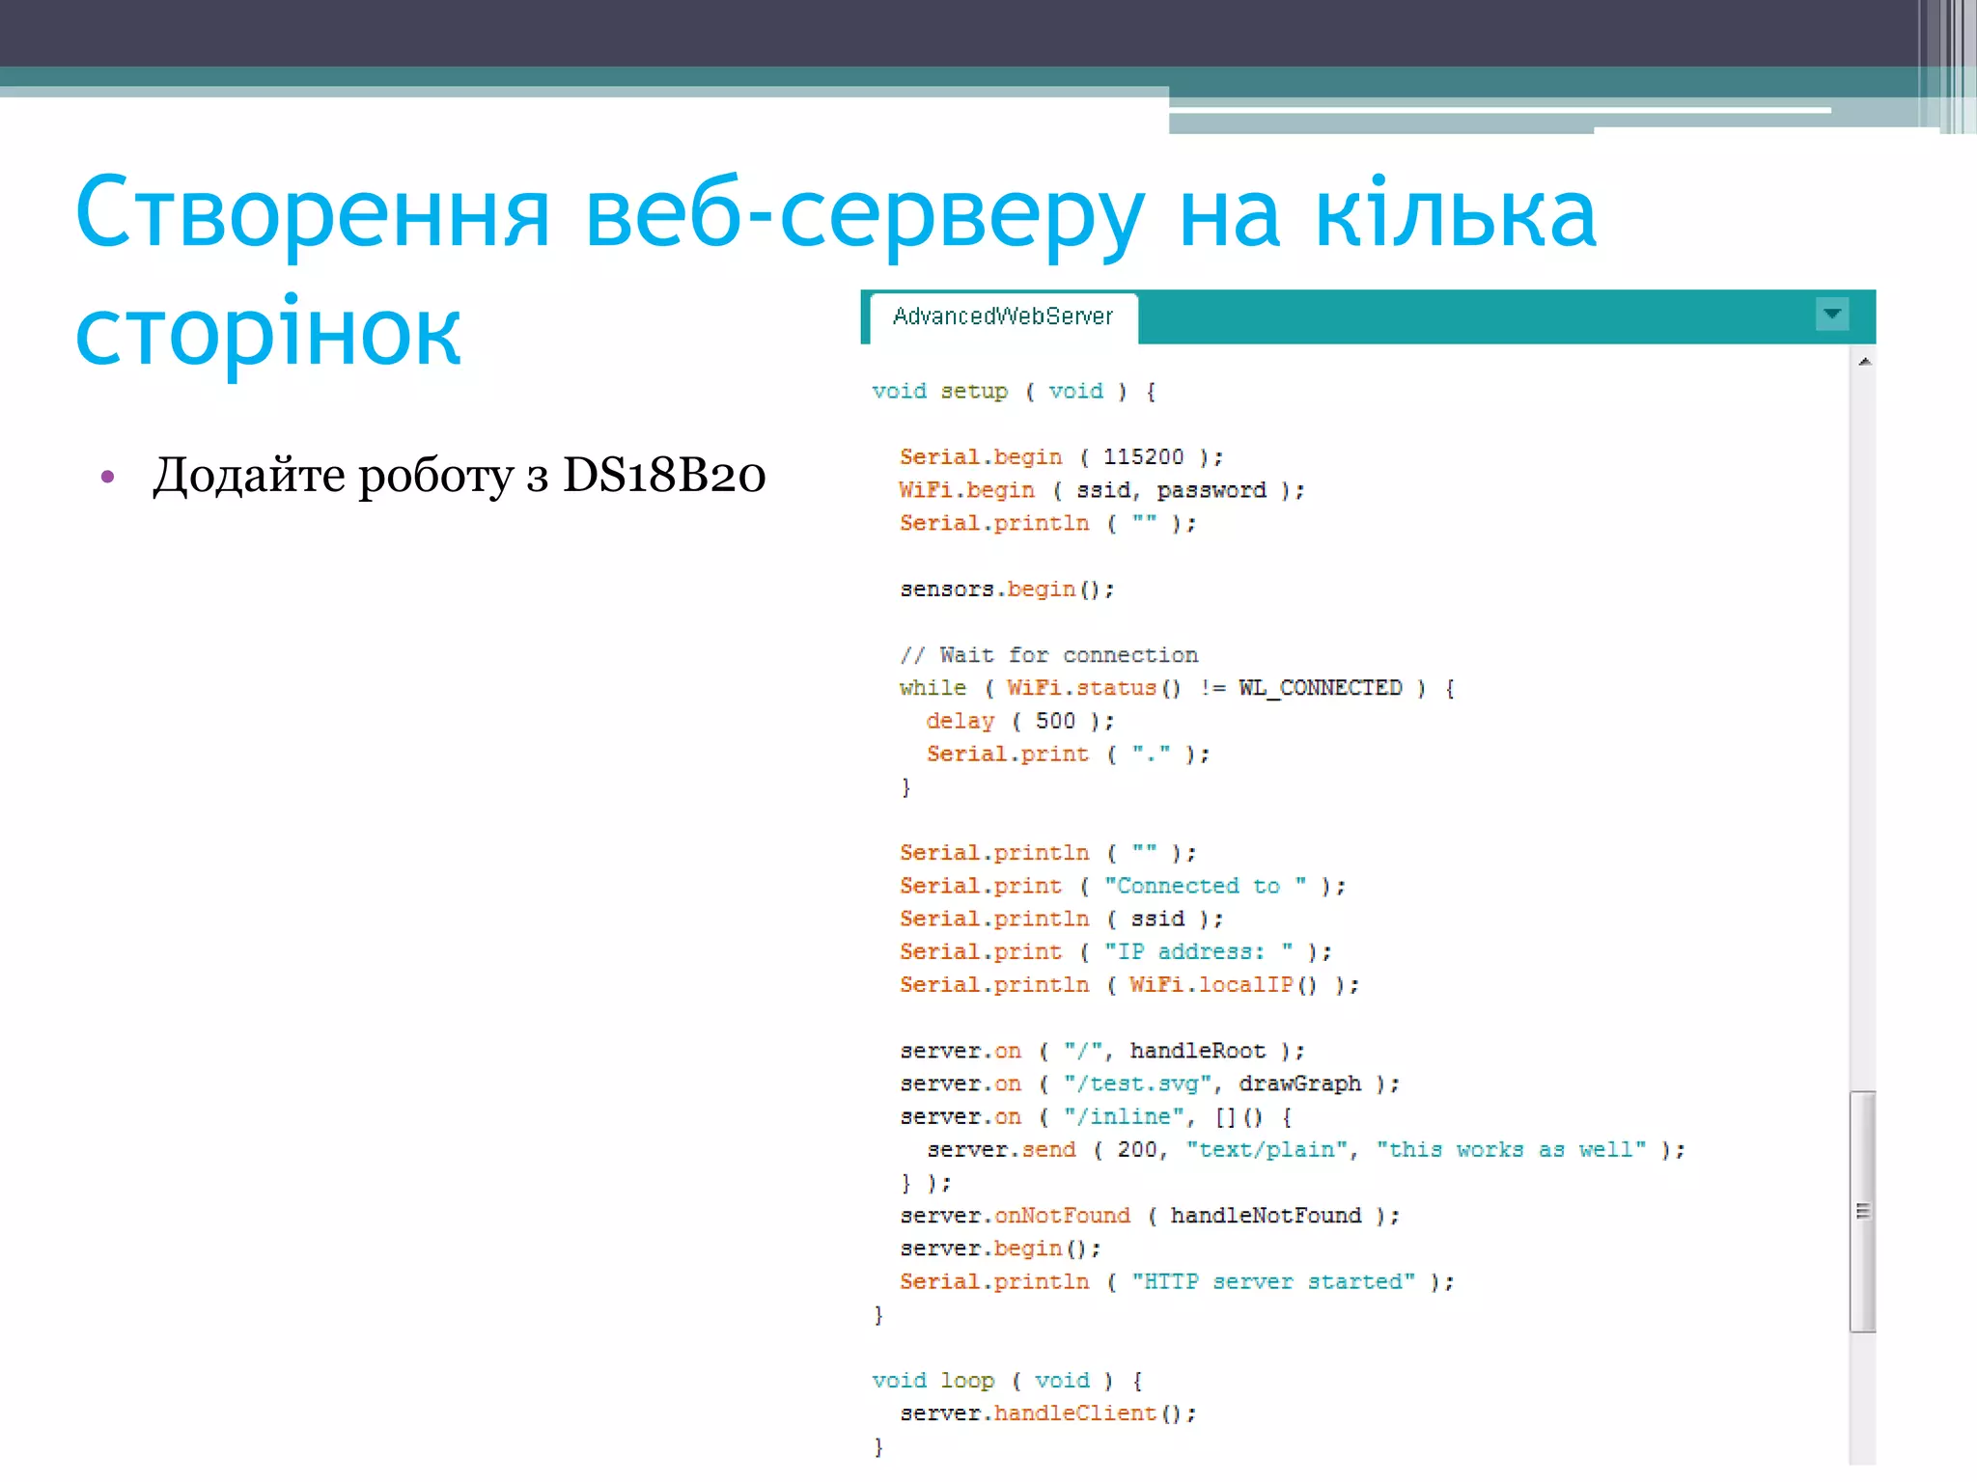This screenshot has width=1977, height=1482.
Task: Click the line 'Serial.print ( "IP address: " );'
Action: [x=1115, y=951]
